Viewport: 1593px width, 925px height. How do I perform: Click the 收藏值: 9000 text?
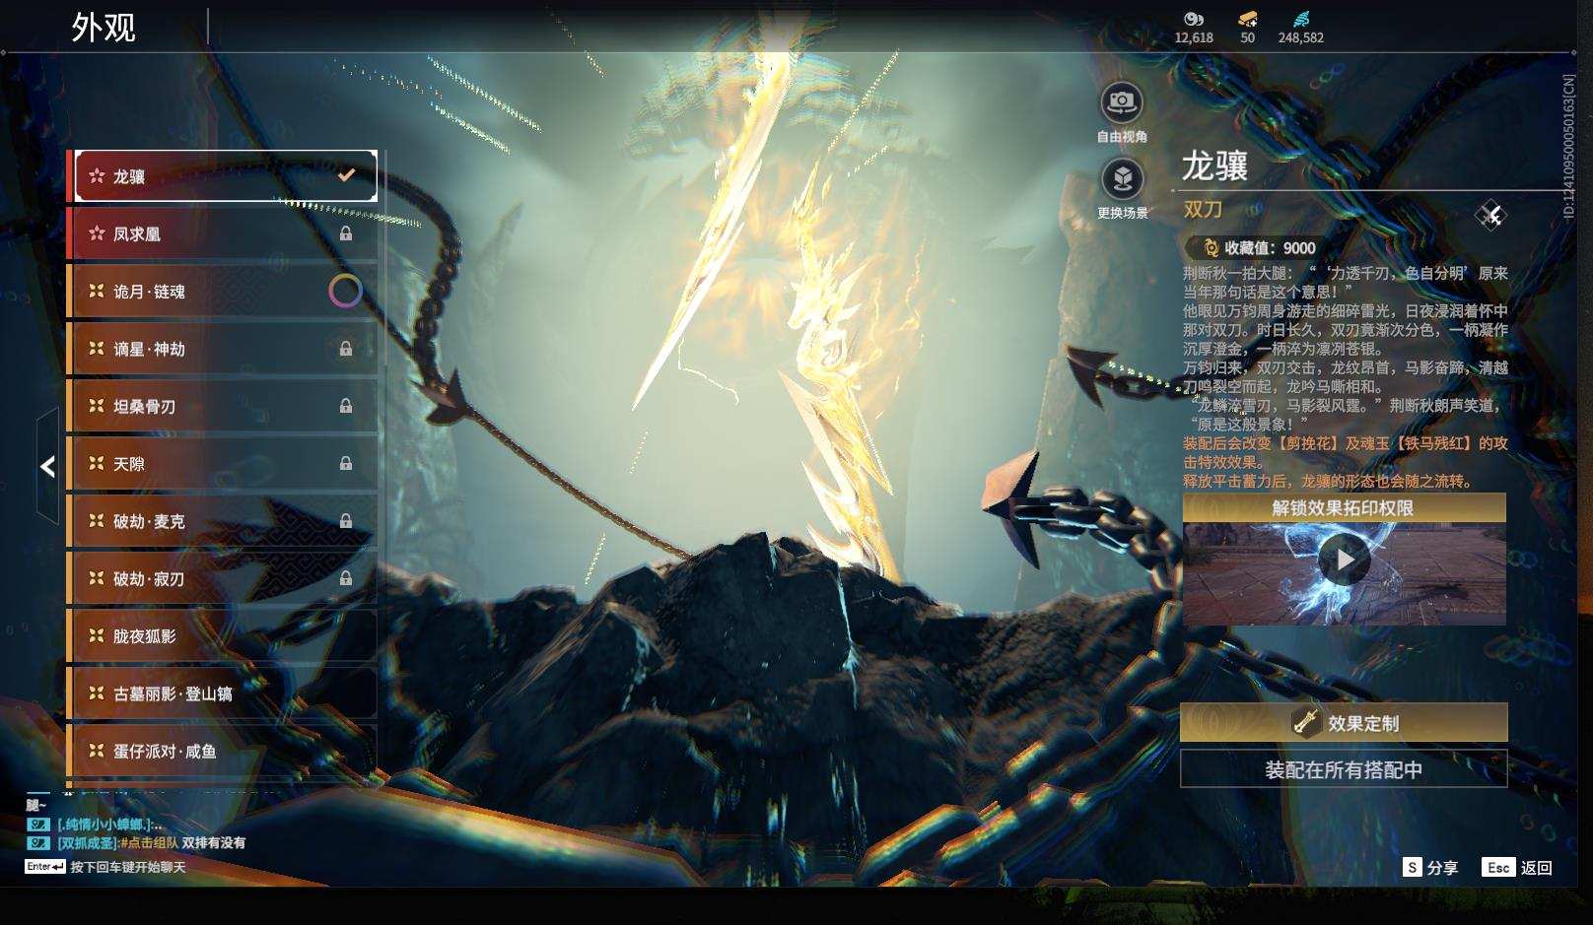pos(1270,248)
